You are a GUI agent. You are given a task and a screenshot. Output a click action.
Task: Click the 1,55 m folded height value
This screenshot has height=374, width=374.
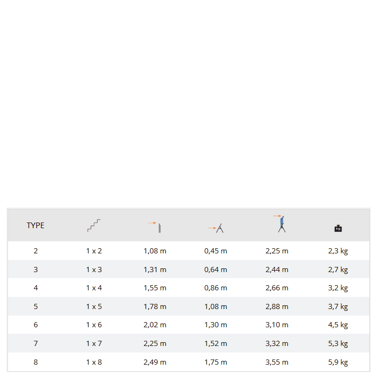click(155, 288)
